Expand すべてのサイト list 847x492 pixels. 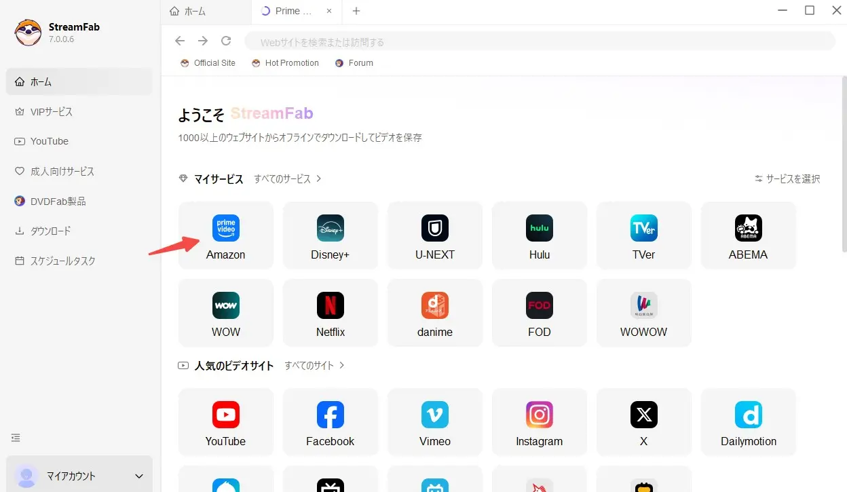point(315,365)
